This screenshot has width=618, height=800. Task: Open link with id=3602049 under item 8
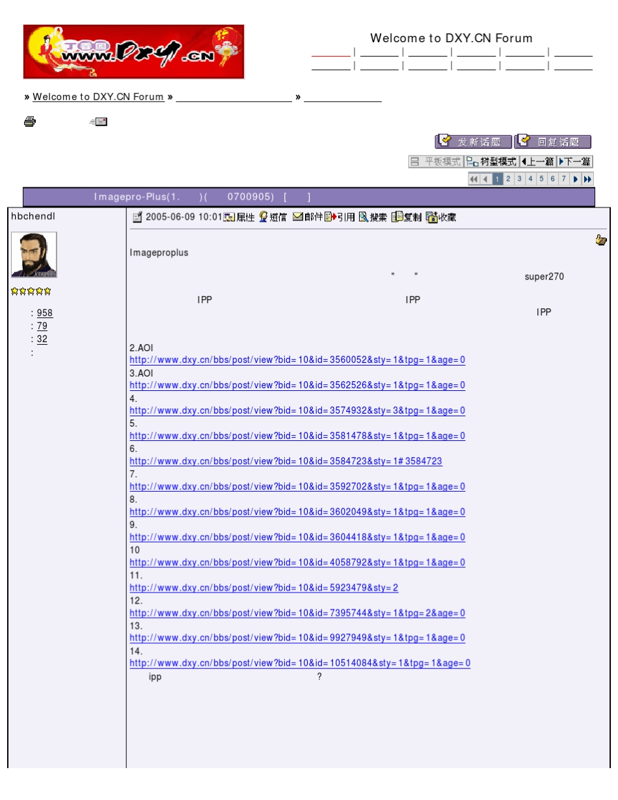pos(297,513)
